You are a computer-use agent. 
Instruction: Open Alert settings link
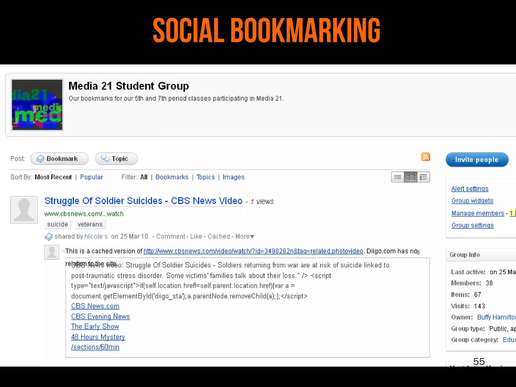pos(470,189)
